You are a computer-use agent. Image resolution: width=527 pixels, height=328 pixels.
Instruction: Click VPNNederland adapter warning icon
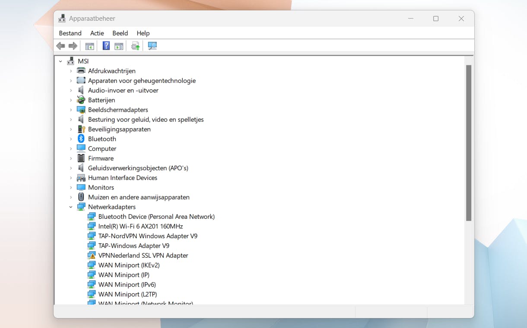pyautogui.click(x=91, y=255)
